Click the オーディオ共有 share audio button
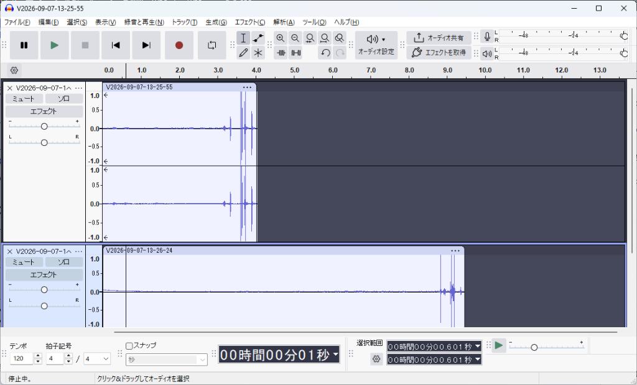 439,38
